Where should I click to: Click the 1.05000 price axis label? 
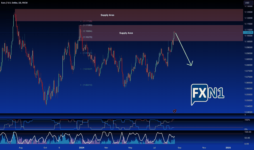[x=249, y=100]
